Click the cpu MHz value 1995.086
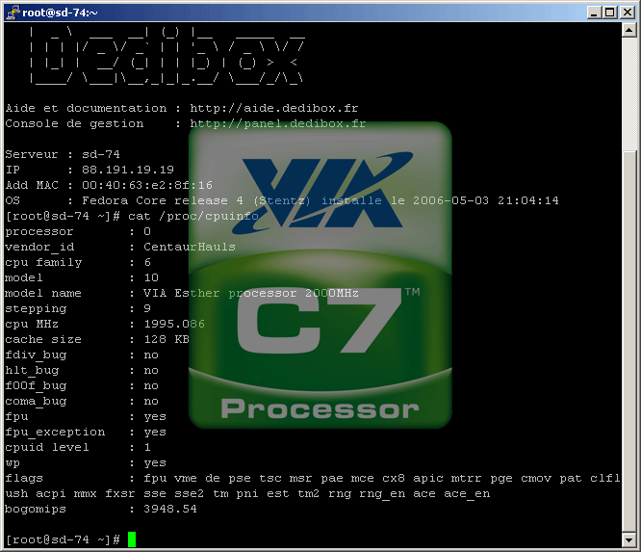 coord(174,324)
